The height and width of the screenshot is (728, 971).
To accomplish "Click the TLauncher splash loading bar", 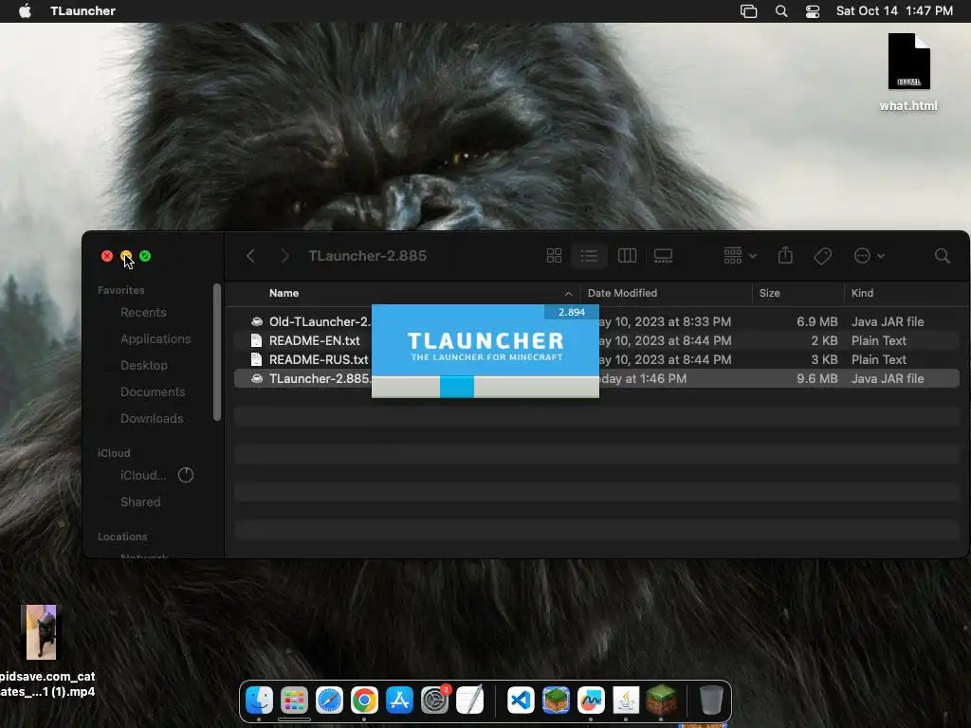I will point(485,387).
